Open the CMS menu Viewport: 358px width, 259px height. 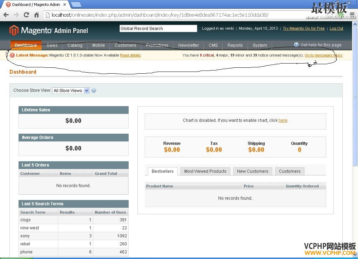point(213,45)
